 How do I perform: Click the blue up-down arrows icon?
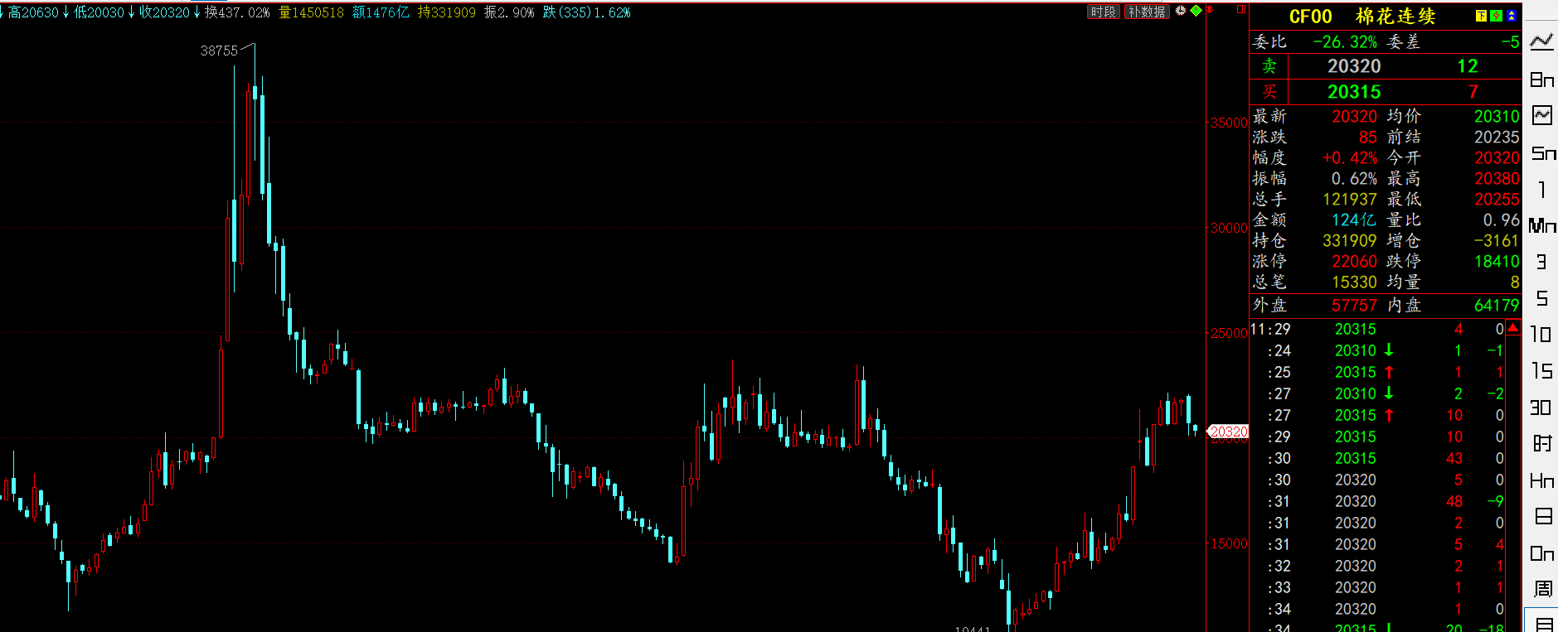click(x=1512, y=16)
